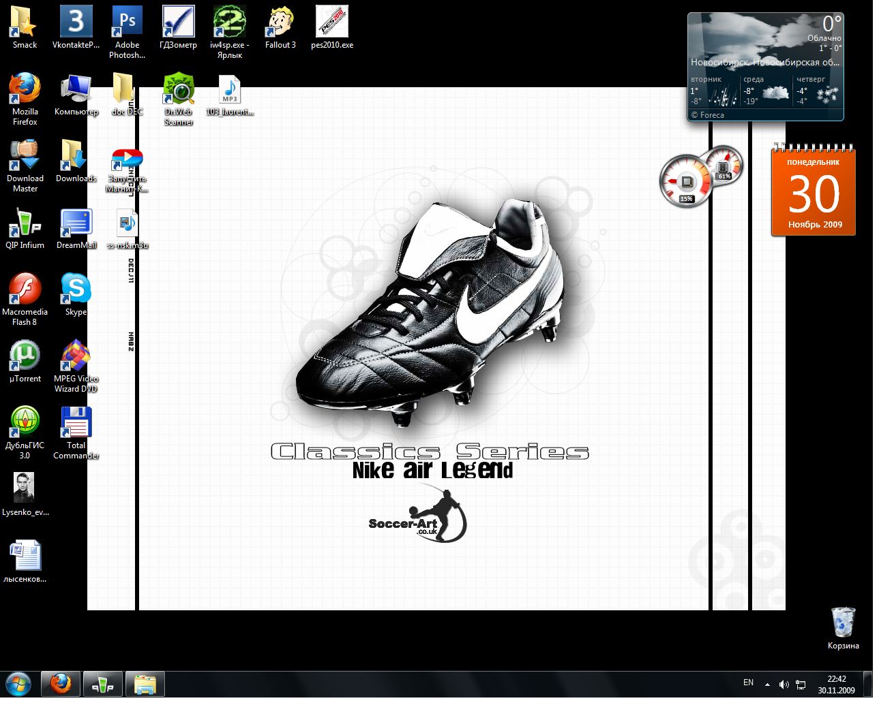Open Download Master desktop shortcut
Screen dimensions: 879x722
[x=25, y=166]
